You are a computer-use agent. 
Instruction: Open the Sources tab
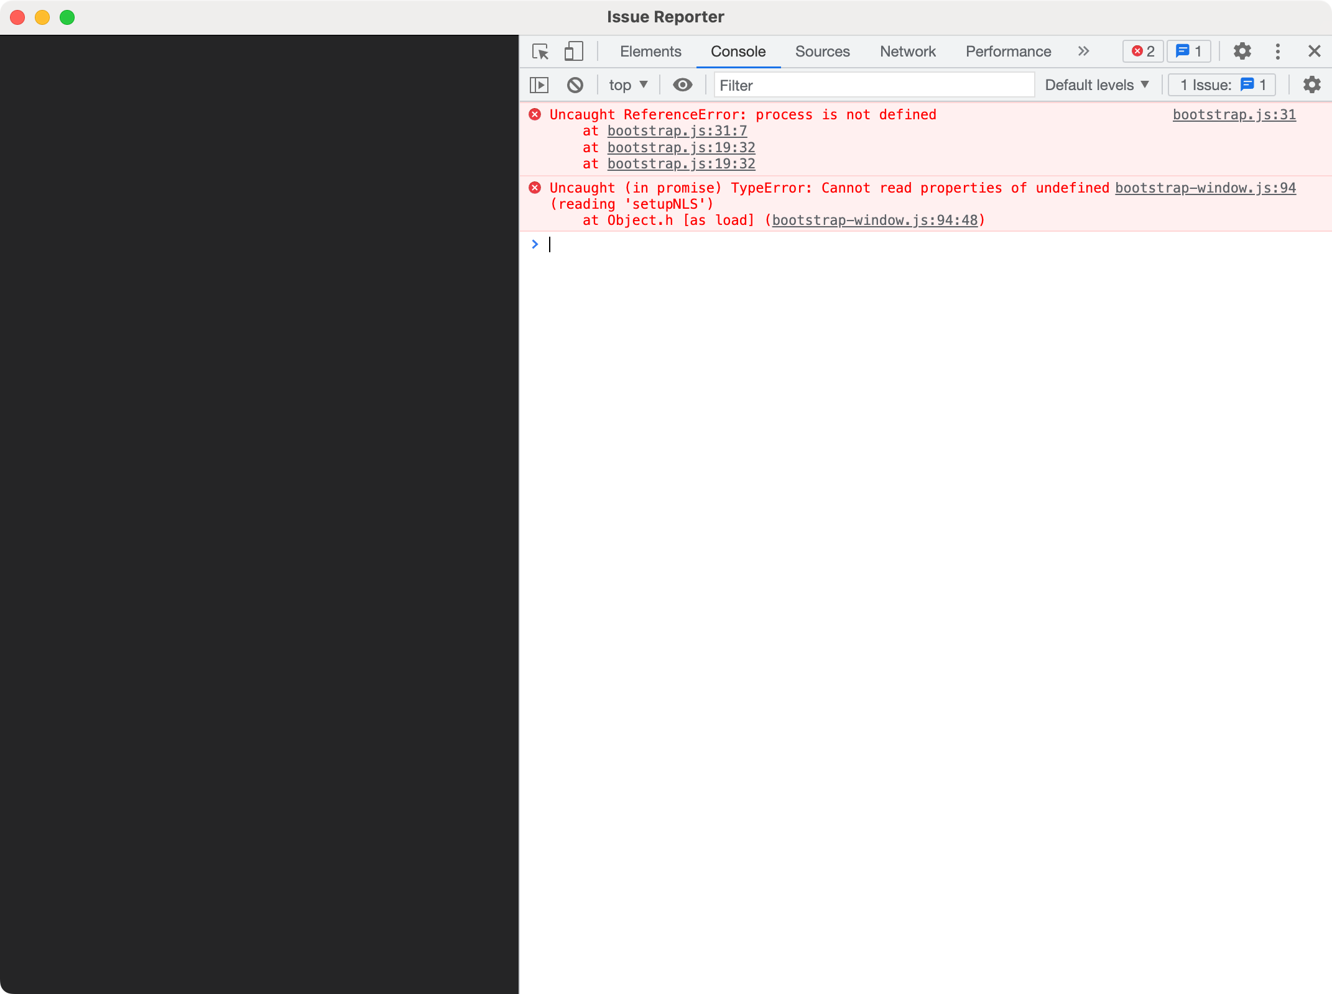tap(822, 52)
